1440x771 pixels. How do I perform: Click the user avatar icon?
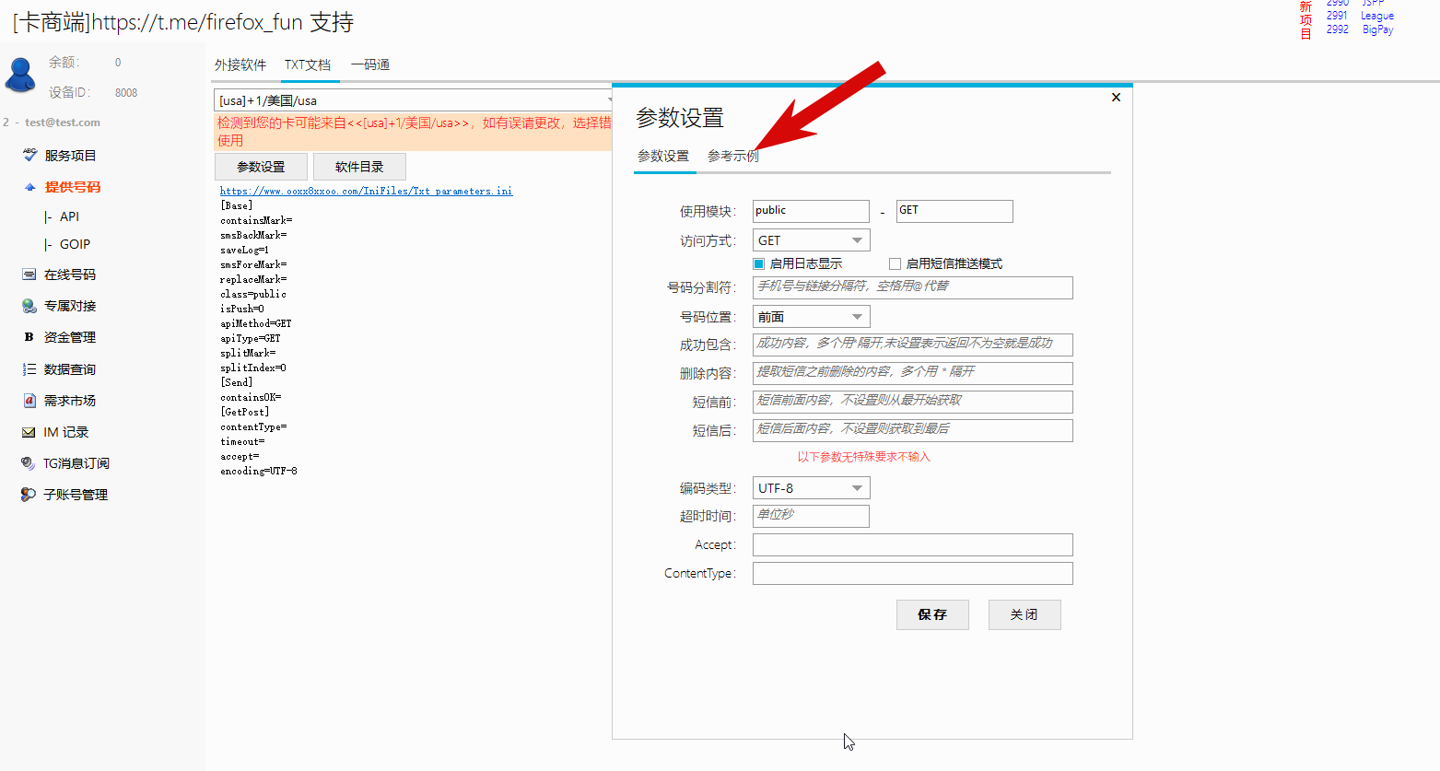click(20, 75)
